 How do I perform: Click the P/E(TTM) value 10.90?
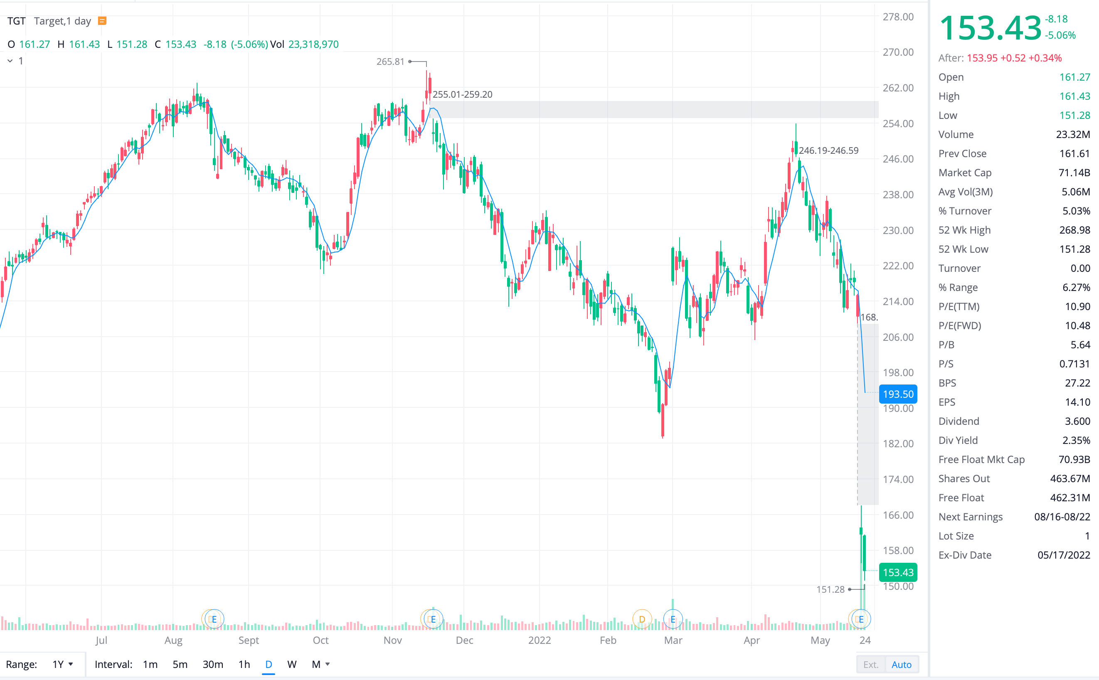(1077, 306)
